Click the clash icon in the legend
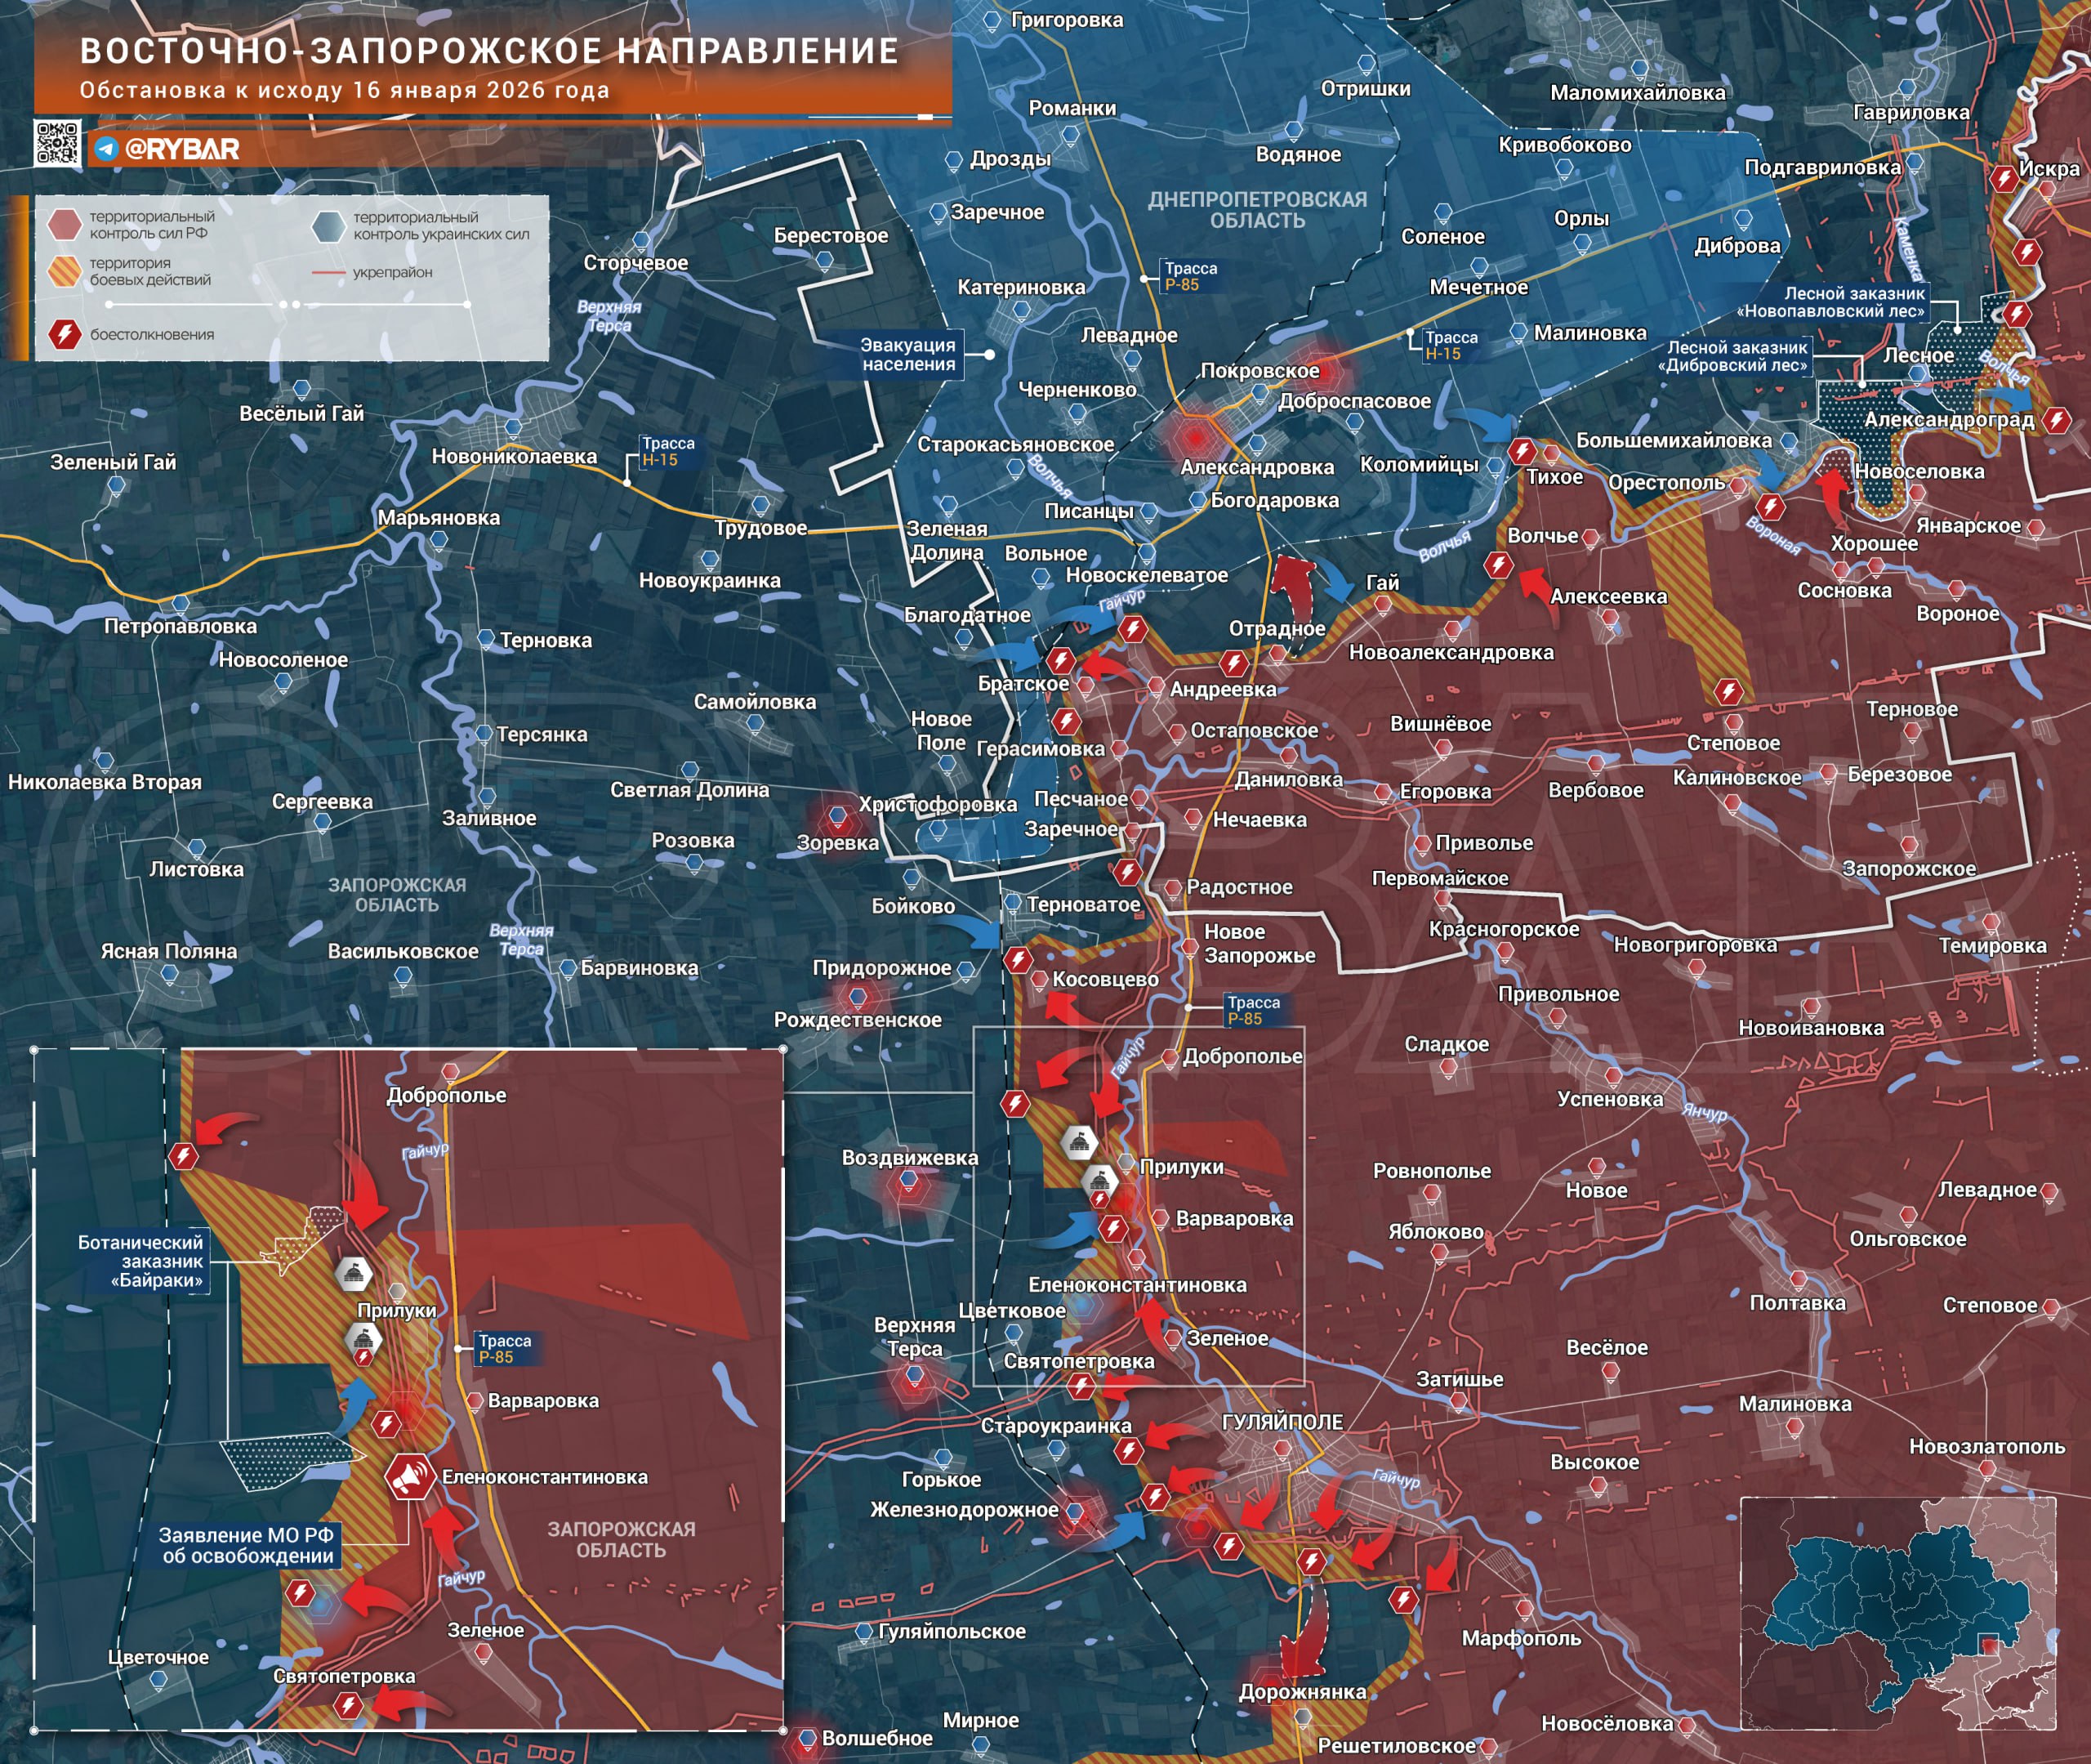This screenshot has height=1764, width=2091. 65,334
